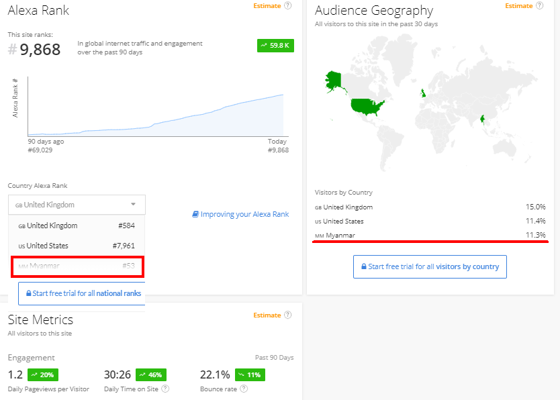The height and width of the screenshot is (400, 560).
Task: Click the 11% bounce rate change badge
Action: click(250, 375)
